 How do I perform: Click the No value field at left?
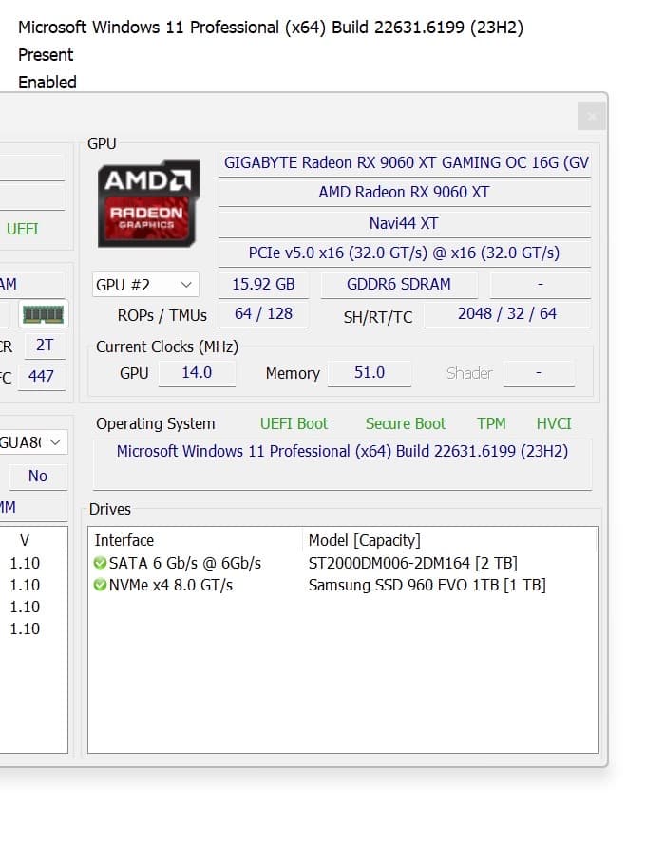(x=37, y=477)
